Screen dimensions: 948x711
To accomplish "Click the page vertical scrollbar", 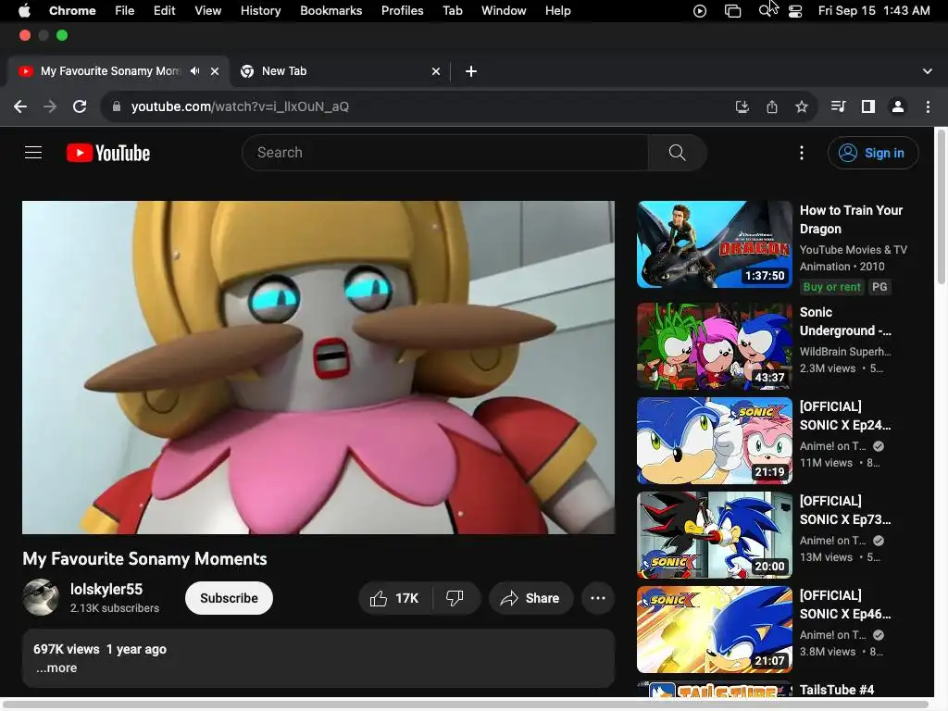I will (941, 206).
